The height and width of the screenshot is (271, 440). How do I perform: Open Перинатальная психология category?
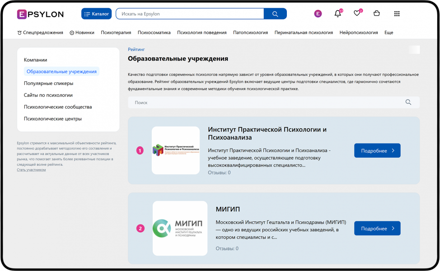click(304, 33)
